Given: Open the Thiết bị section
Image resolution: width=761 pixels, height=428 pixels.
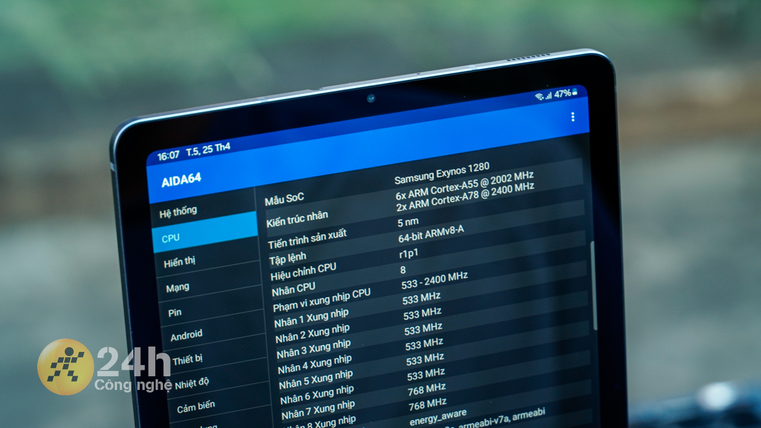Looking at the screenshot, I should click(x=187, y=360).
